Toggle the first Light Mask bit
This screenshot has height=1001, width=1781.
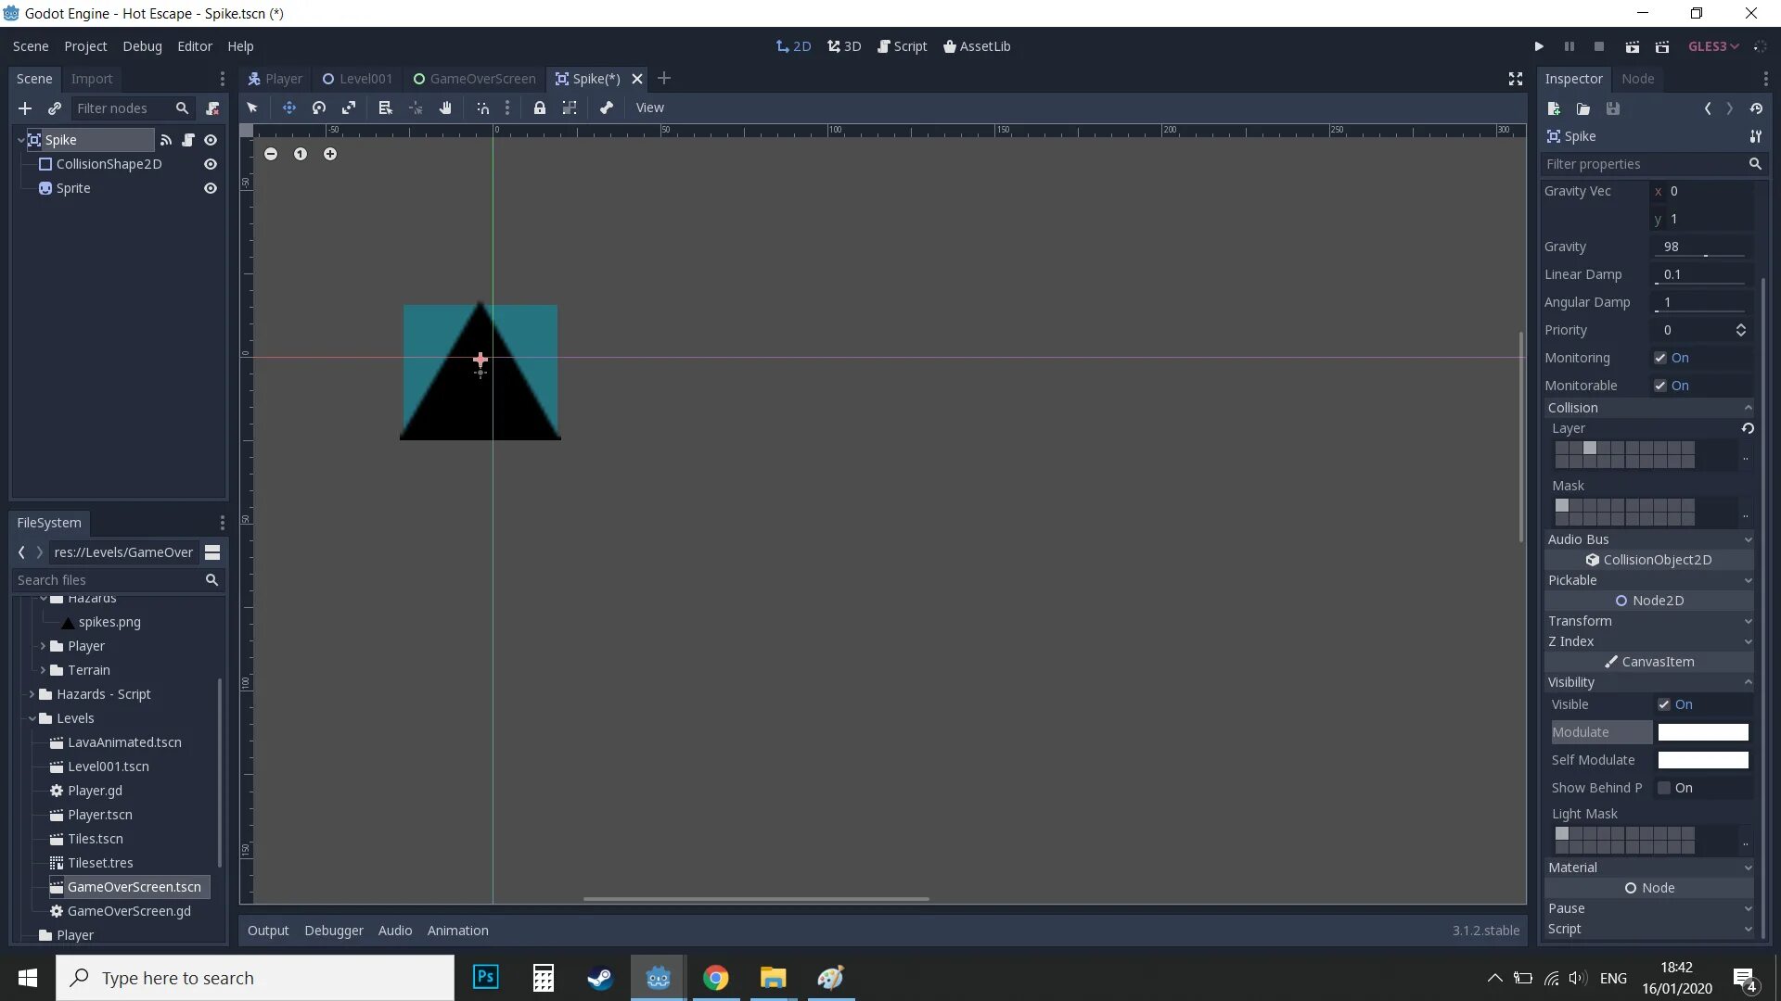click(x=1562, y=833)
